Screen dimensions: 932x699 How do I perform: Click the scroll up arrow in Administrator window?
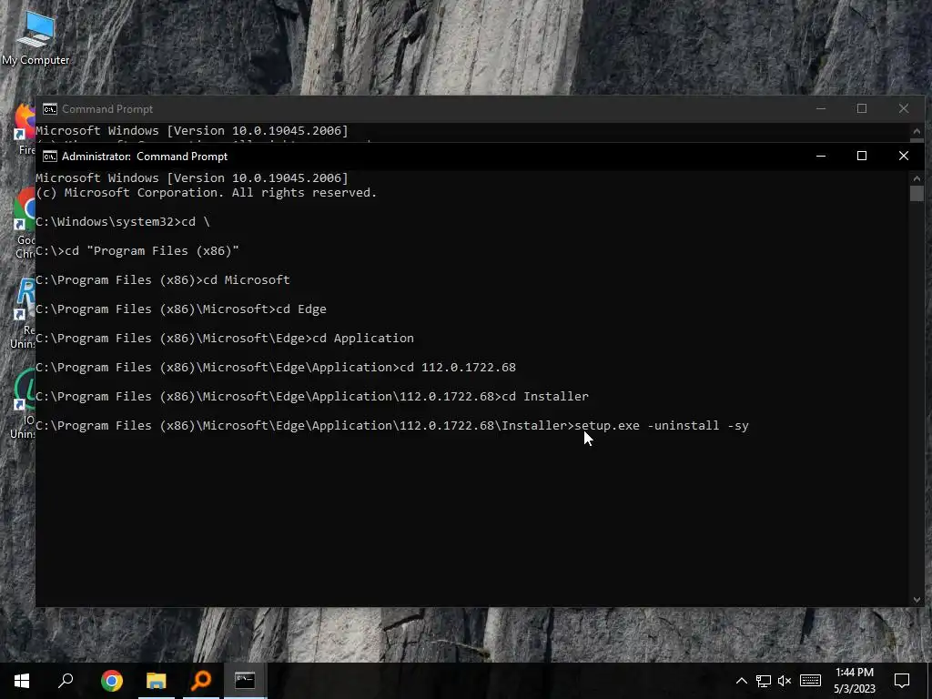[x=917, y=177]
